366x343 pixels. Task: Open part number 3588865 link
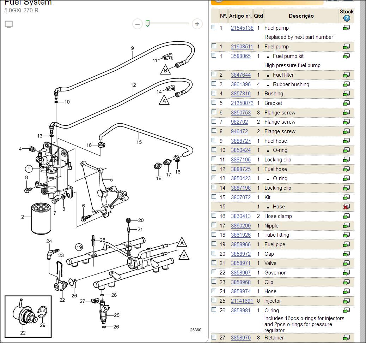point(241,56)
